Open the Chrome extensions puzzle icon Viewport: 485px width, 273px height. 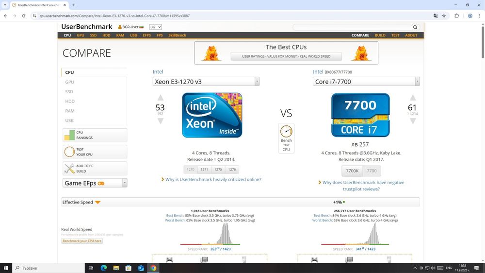[x=456, y=16]
